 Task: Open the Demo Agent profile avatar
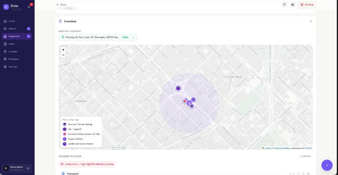pos(6,168)
